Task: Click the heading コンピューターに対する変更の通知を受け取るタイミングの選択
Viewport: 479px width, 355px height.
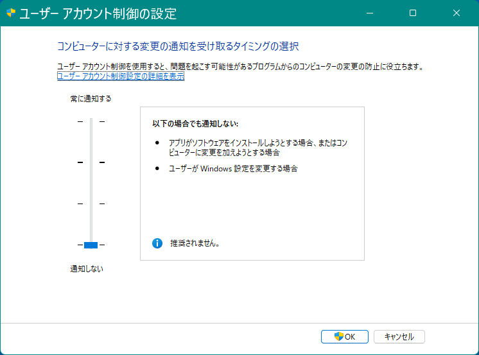Action: tap(178, 46)
